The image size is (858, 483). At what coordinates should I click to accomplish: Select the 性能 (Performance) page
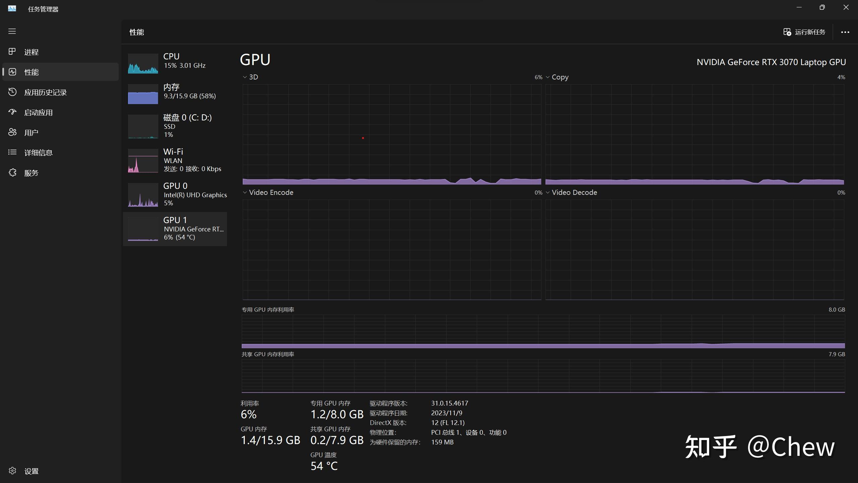tap(32, 72)
